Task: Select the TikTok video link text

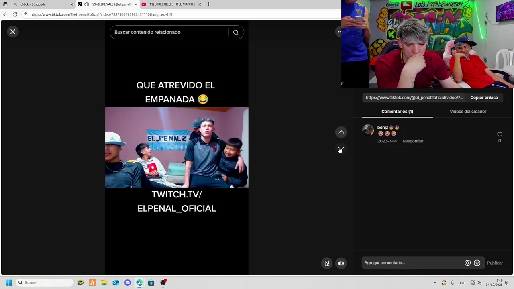Action: 414,98
